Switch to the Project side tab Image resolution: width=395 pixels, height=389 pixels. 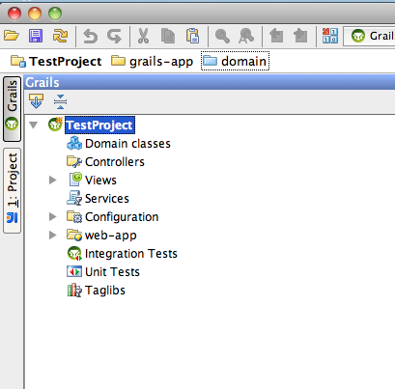coord(12,190)
